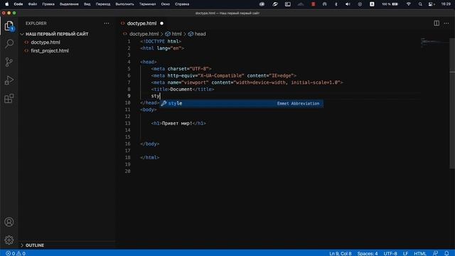Click the closing </html> tag line
The height and width of the screenshot is (256, 455).
149,158
